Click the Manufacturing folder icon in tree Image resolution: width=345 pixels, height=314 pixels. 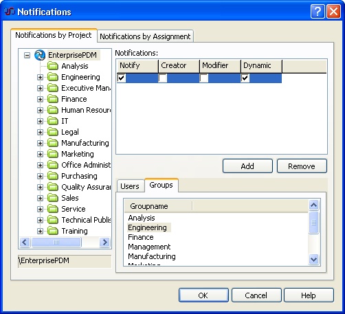pyautogui.click(x=53, y=143)
